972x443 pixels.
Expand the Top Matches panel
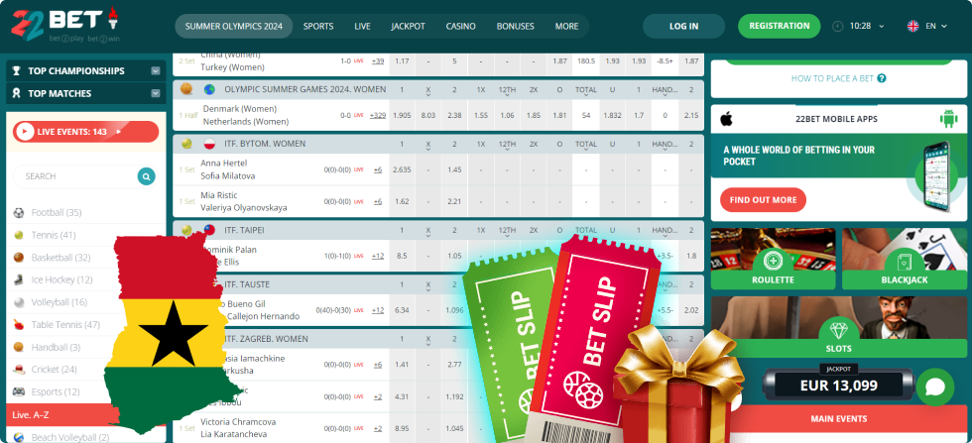pos(86,93)
